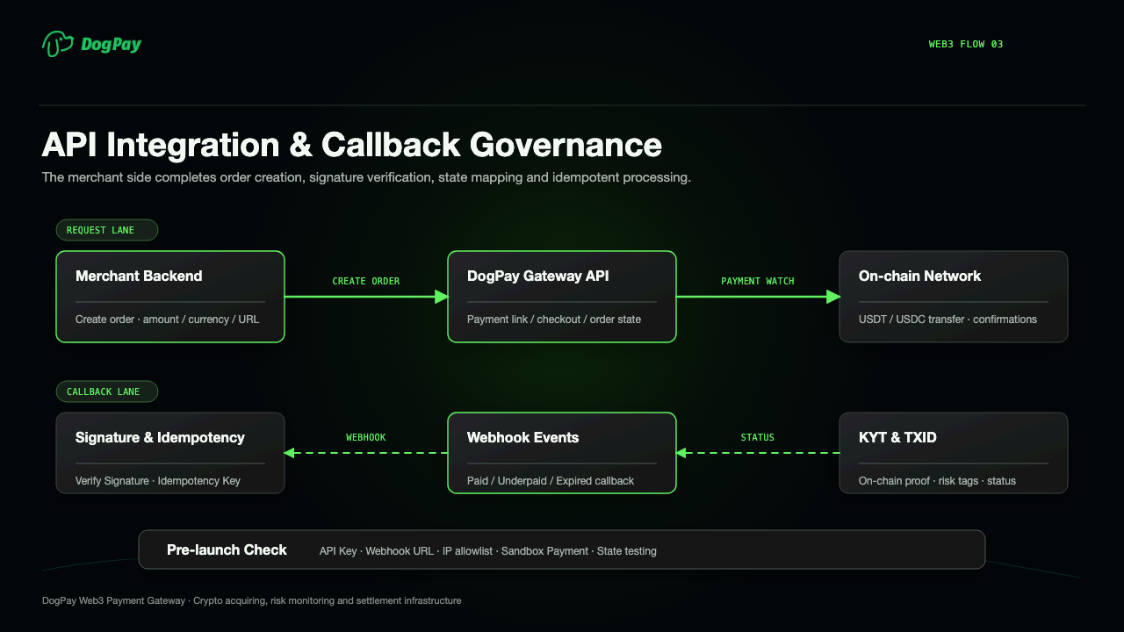Click the 'API Key · Webhook URL · IP allowlist' checklist text
This screenshot has height=632, width=1124.
488,551
